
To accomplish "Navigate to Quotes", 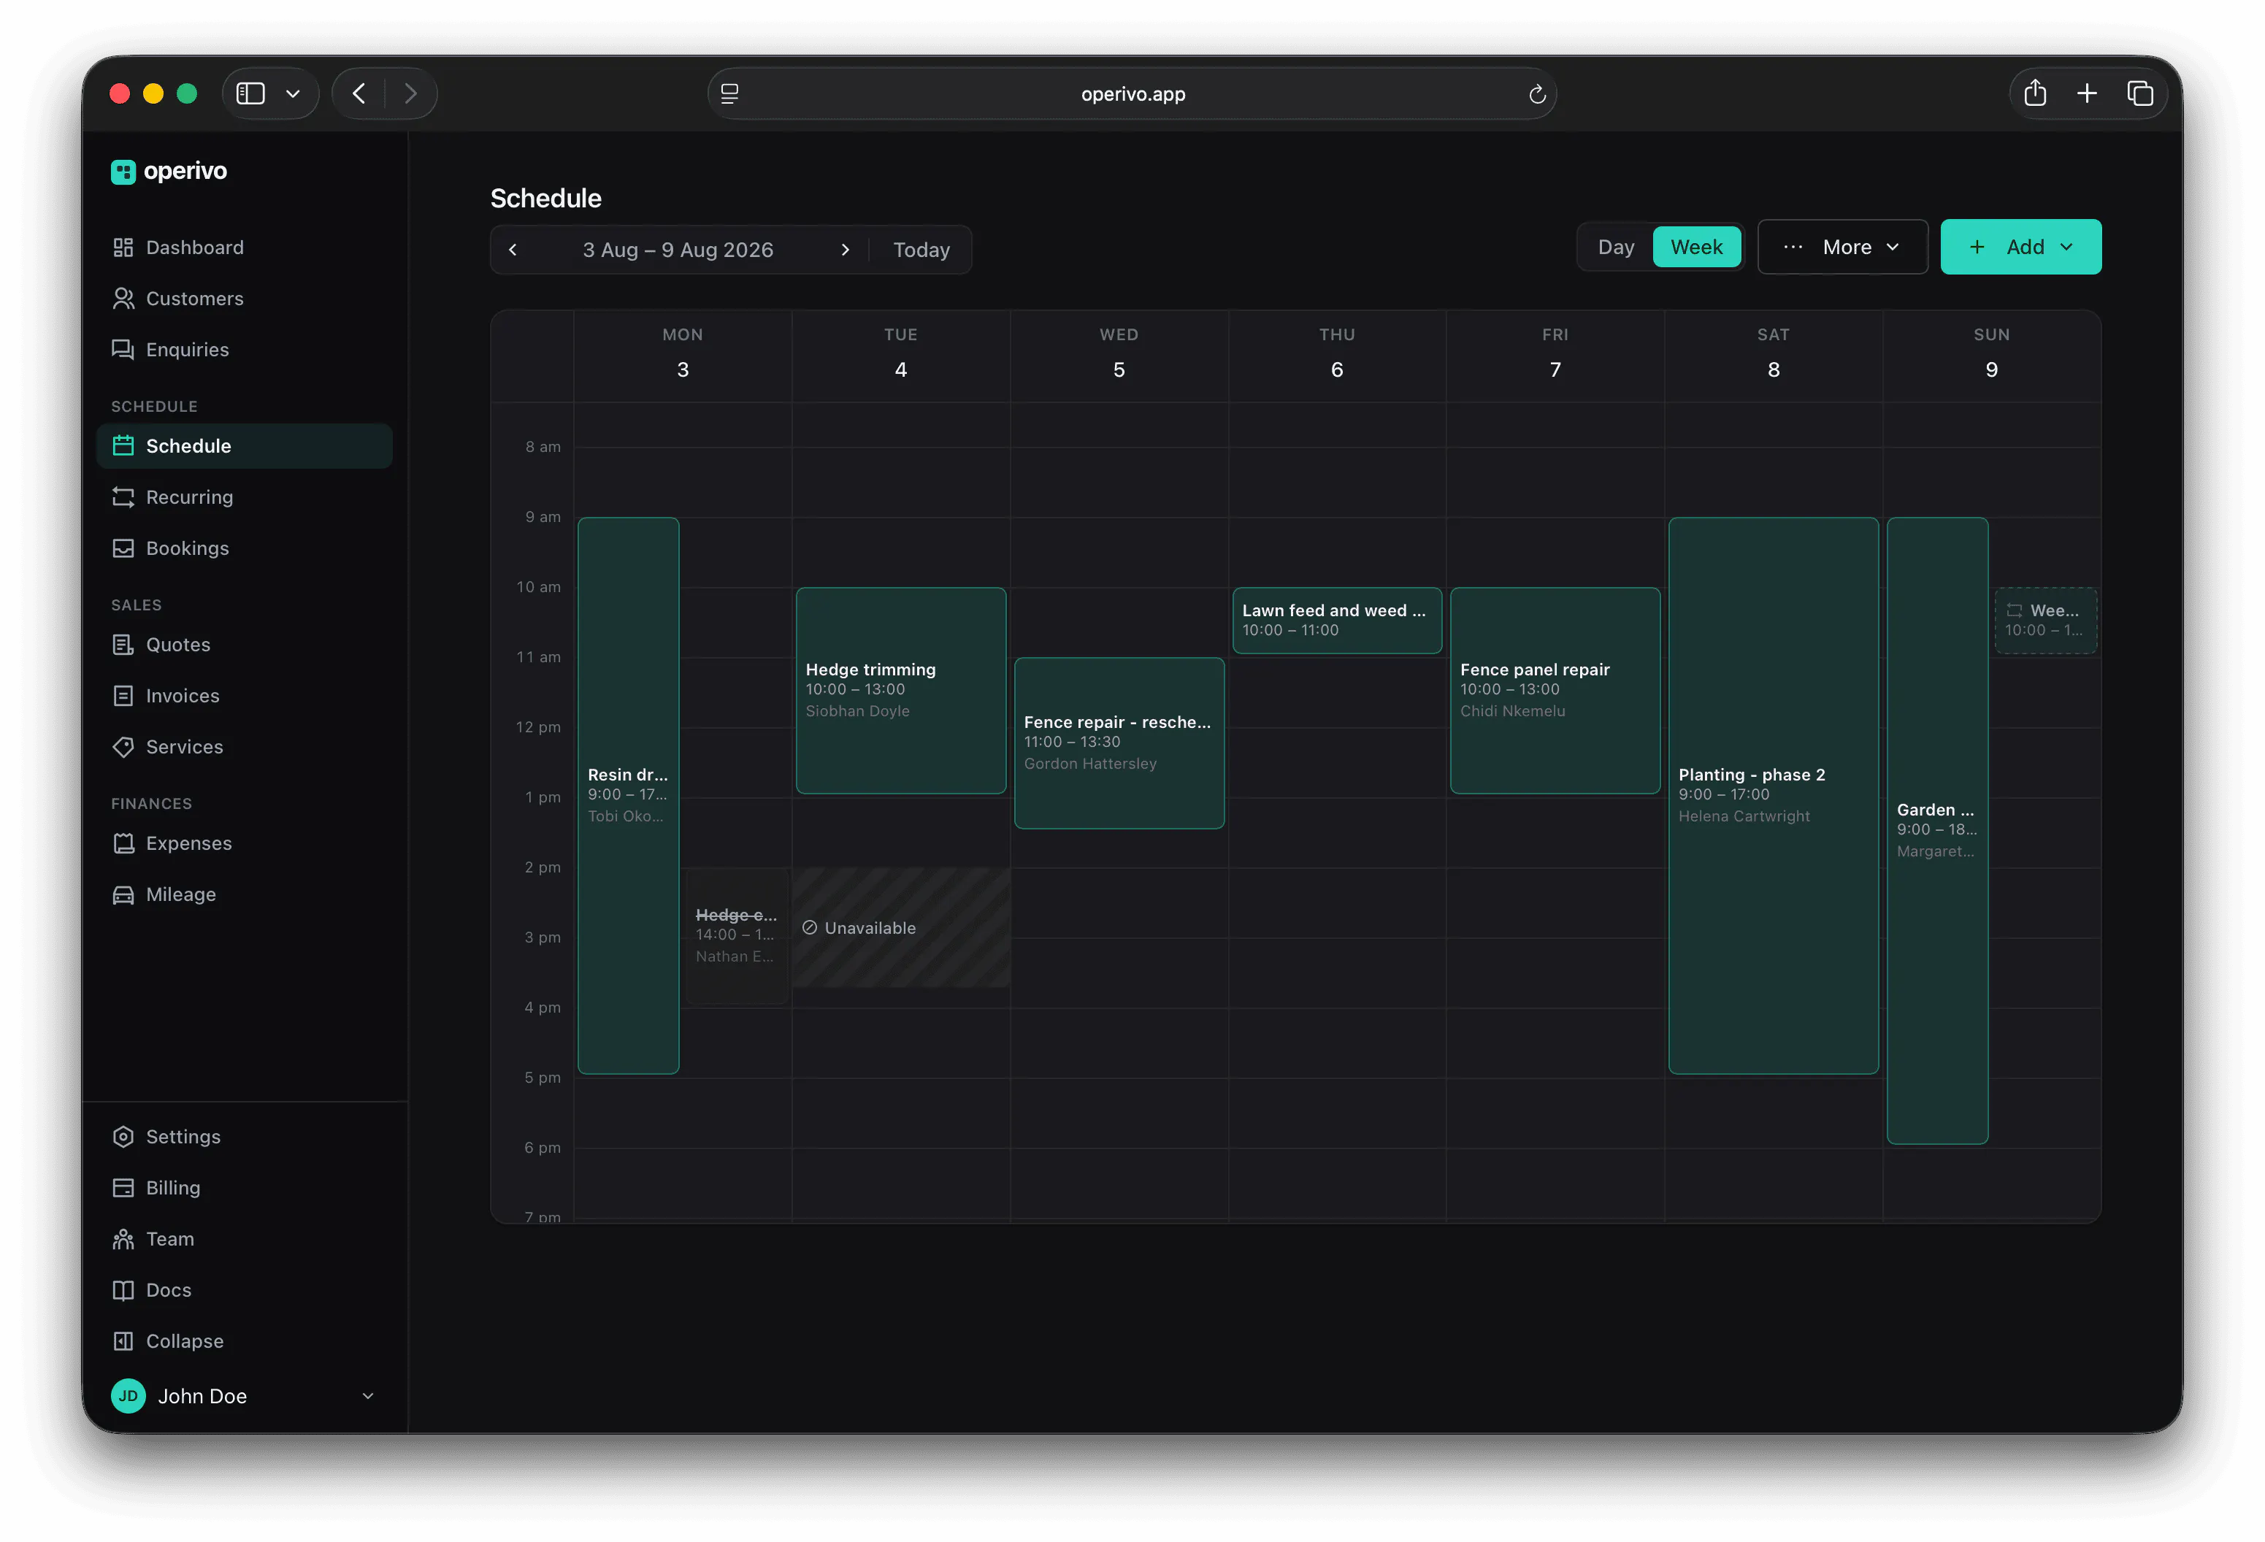I will tap(244, 644).
